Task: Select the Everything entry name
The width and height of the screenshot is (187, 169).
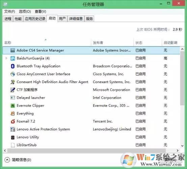Action: click(25, 114)
